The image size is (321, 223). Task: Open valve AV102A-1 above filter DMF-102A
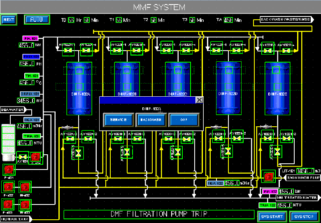click(68, 50)
